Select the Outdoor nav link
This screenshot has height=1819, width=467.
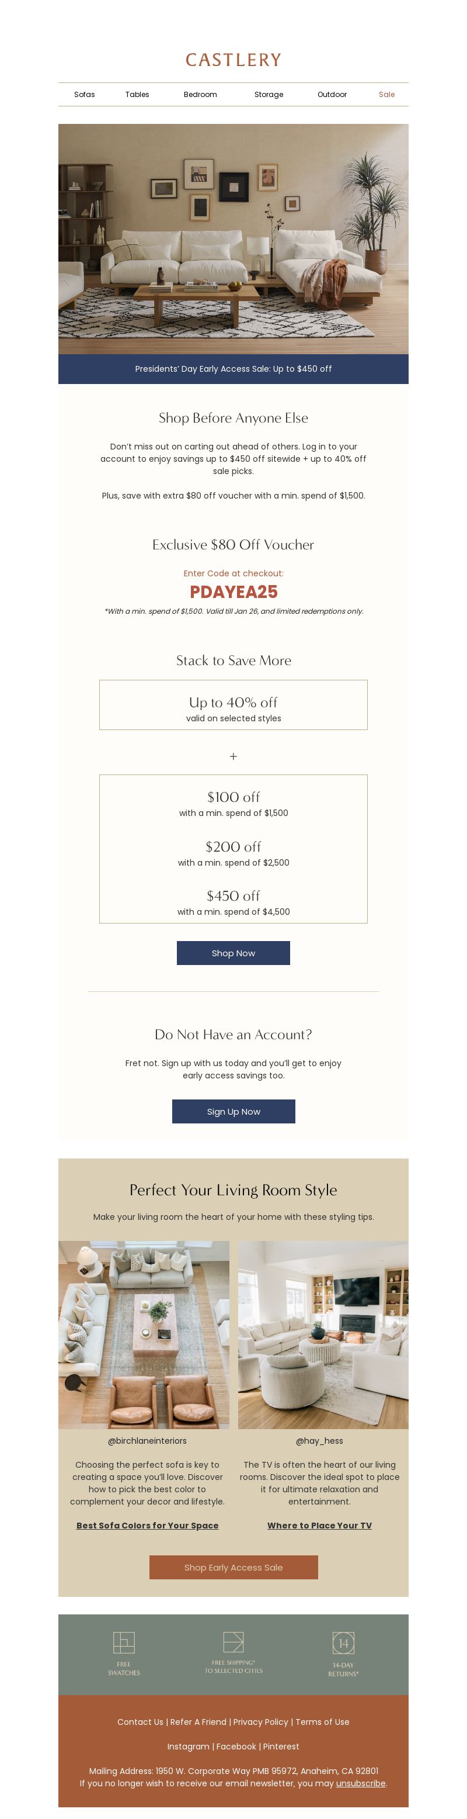coord(332,95)
